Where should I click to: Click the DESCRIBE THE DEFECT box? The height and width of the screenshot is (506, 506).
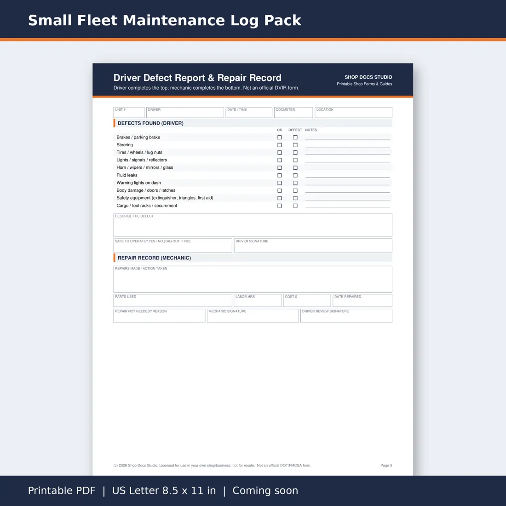(x=253, y=225)
